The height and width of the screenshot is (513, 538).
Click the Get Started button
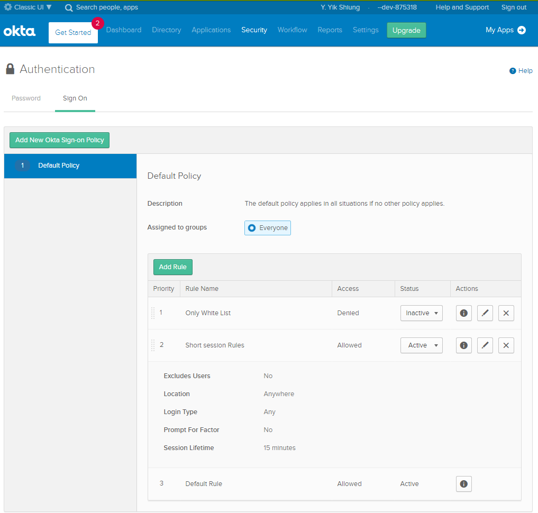point(73,33)
